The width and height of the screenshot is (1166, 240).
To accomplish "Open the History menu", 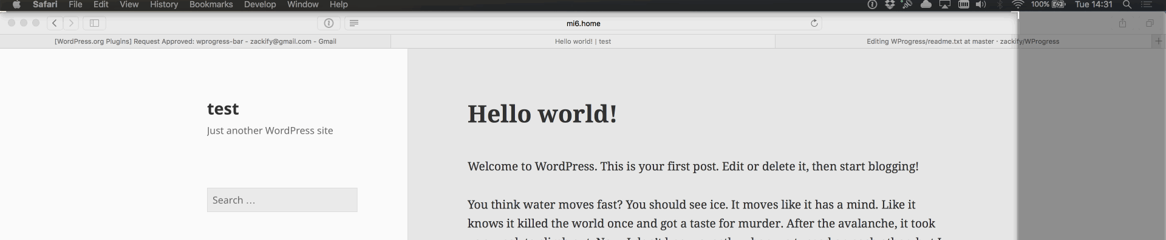I will click(164, 4).
